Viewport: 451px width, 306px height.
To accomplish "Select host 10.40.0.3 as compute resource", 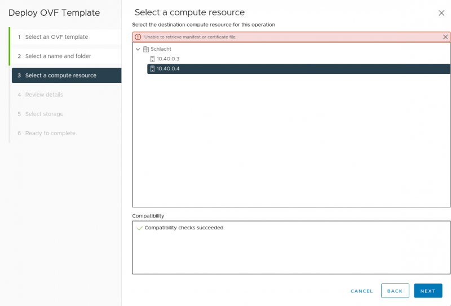I will (168, 59).
